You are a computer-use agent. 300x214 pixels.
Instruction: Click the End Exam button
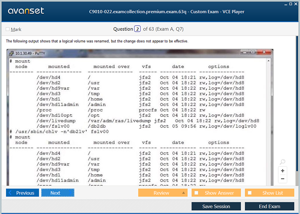(x=269, y=206)
